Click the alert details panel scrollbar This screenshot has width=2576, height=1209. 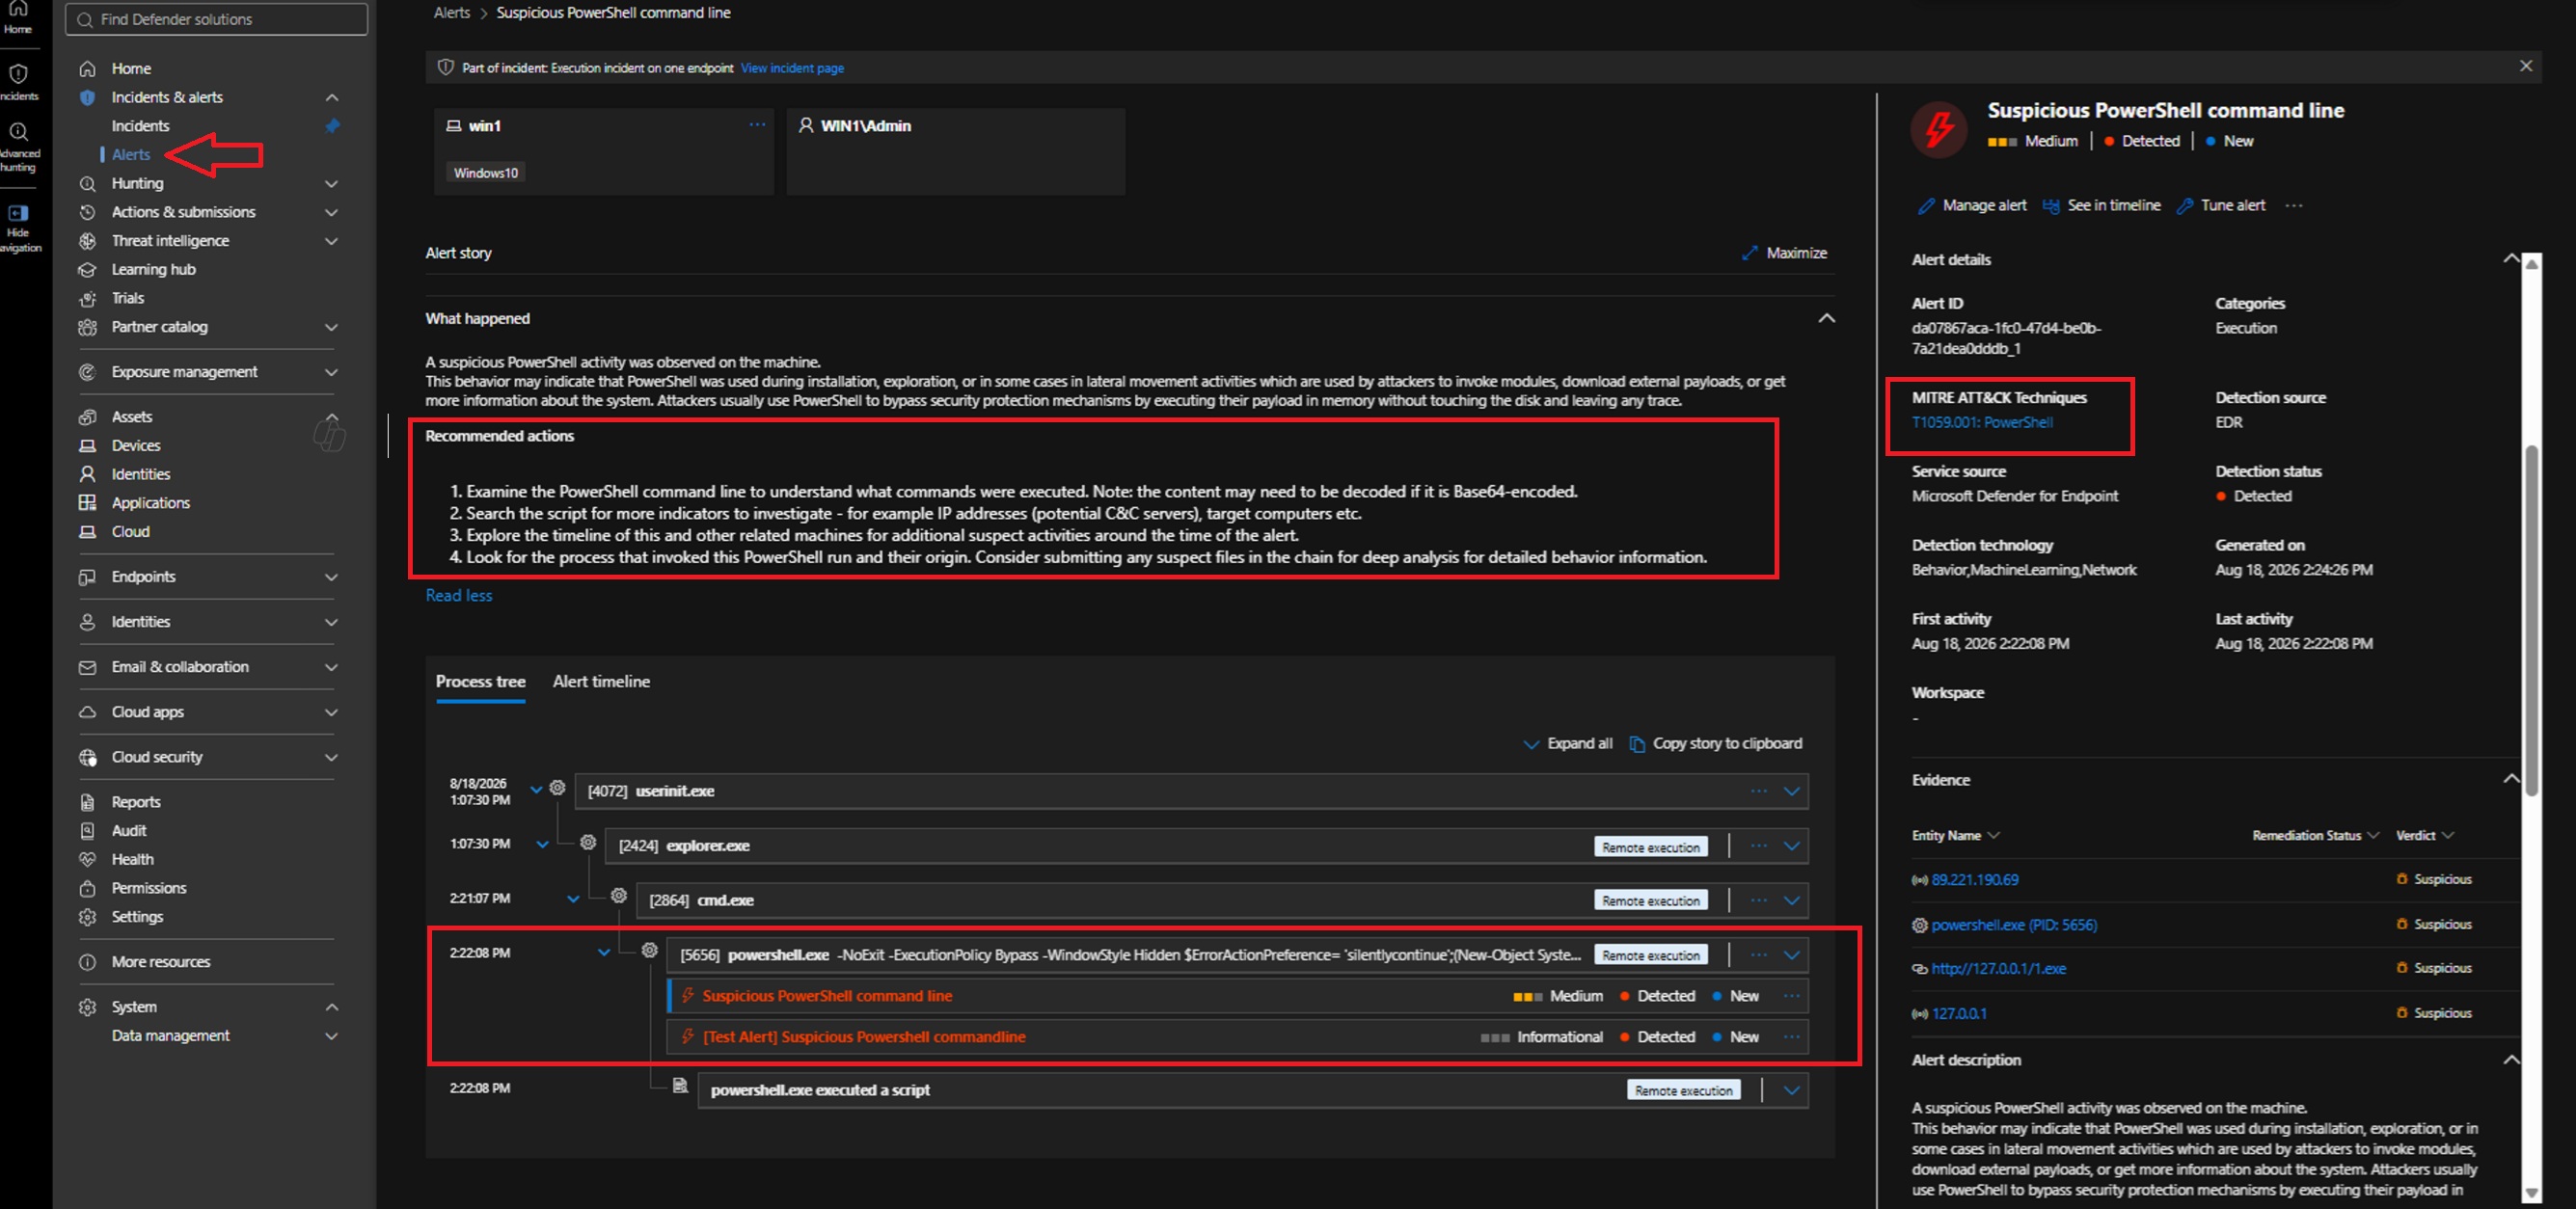pos(2532,620)
